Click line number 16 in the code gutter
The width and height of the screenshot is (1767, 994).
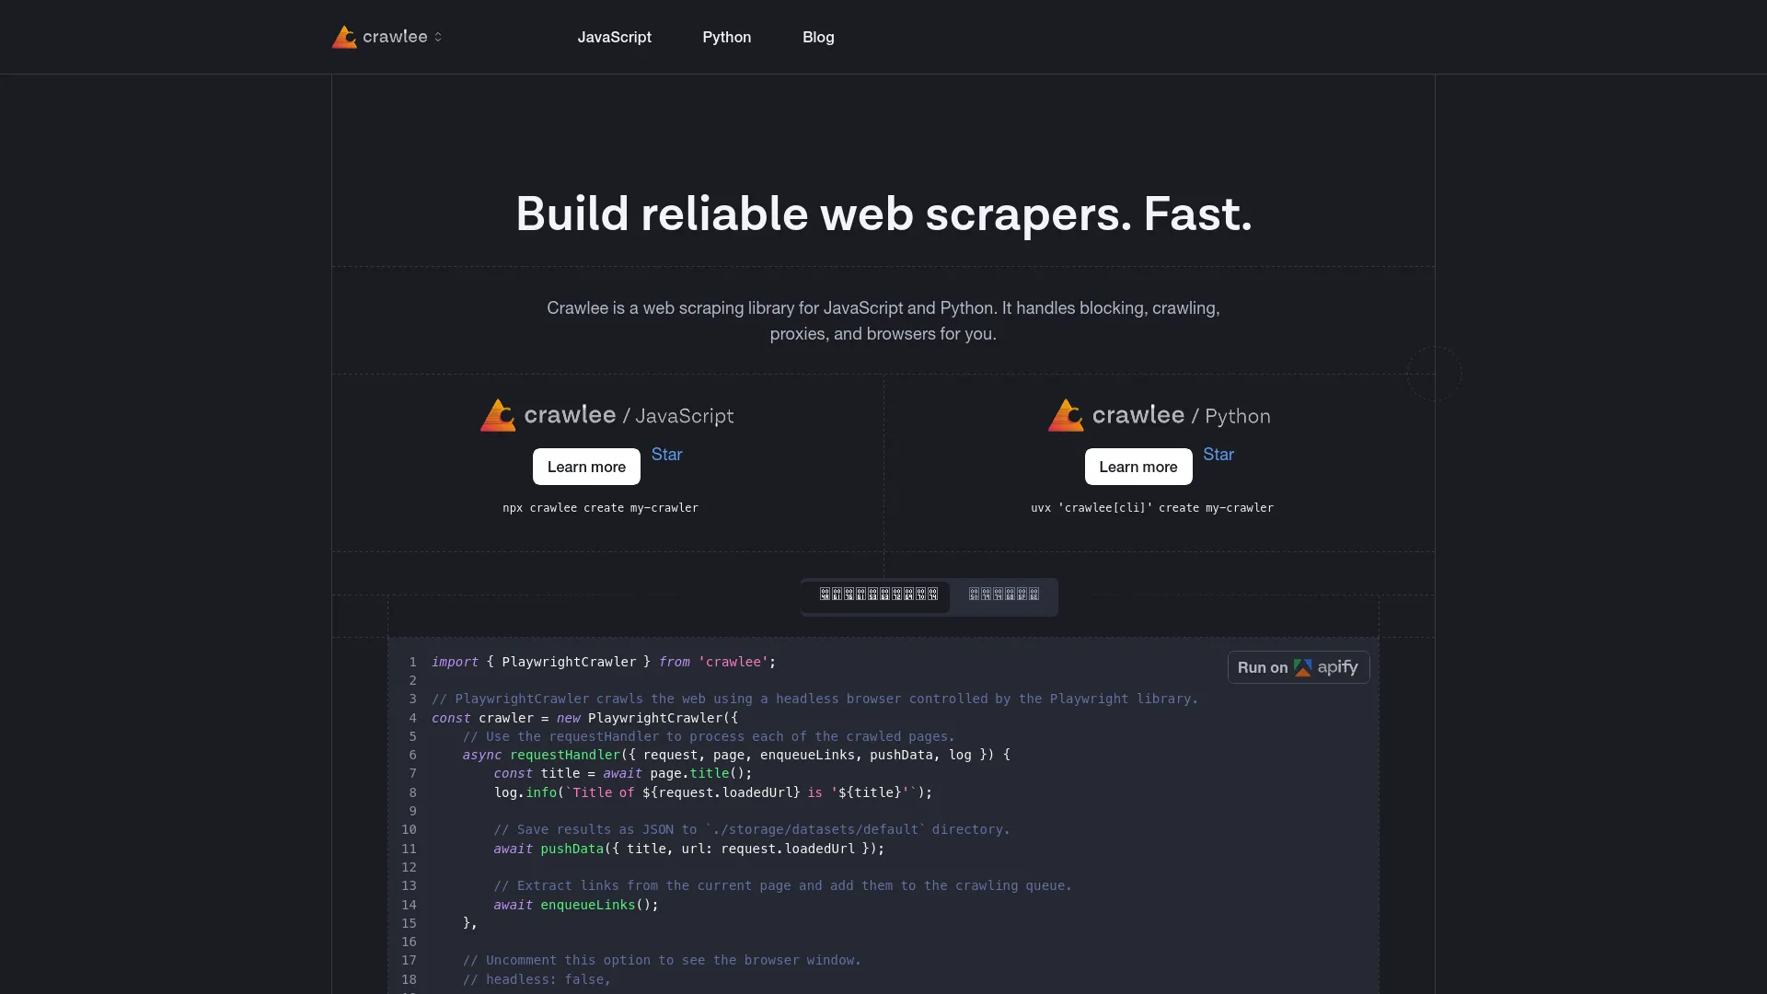409,942
